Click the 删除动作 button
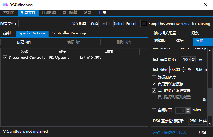213x137 pixels. pos(124,42)
